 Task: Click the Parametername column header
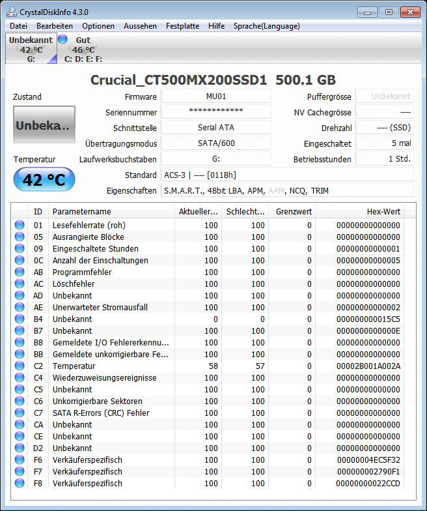click(111, 211)
